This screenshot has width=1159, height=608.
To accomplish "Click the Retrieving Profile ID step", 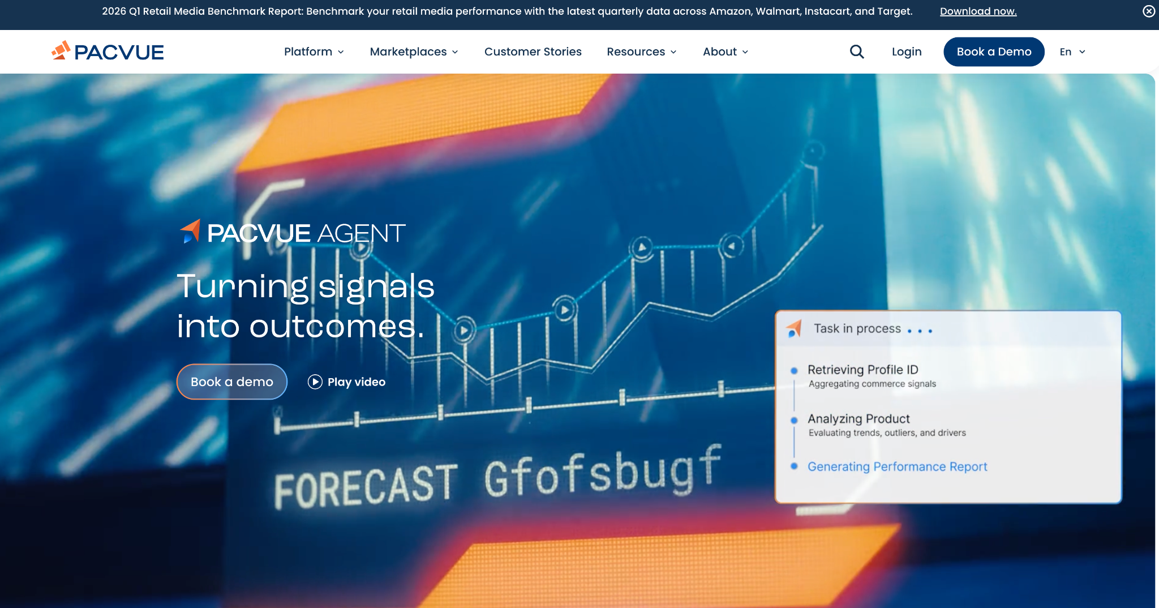I will pyautogui.click(x=863, y=370).
